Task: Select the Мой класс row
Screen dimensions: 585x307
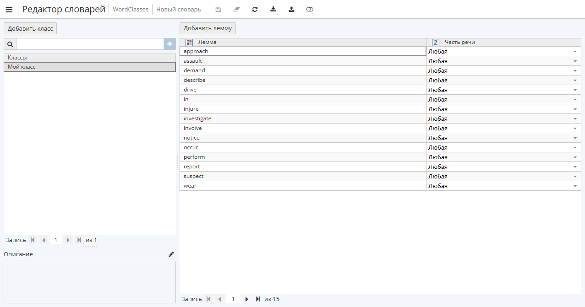Action: click(90, 67)
